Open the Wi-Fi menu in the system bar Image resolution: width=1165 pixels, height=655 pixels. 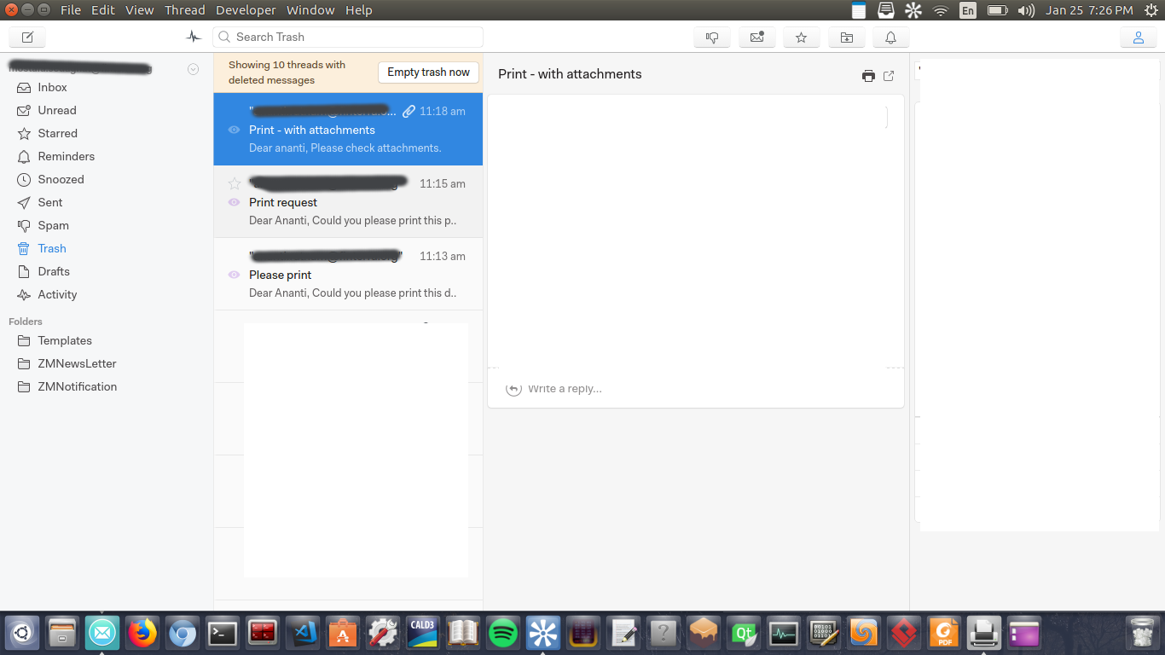click(x=940, y=10)
